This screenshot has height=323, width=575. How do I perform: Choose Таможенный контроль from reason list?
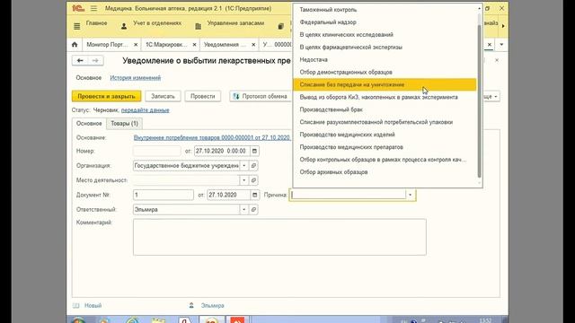tap(385, 10)
